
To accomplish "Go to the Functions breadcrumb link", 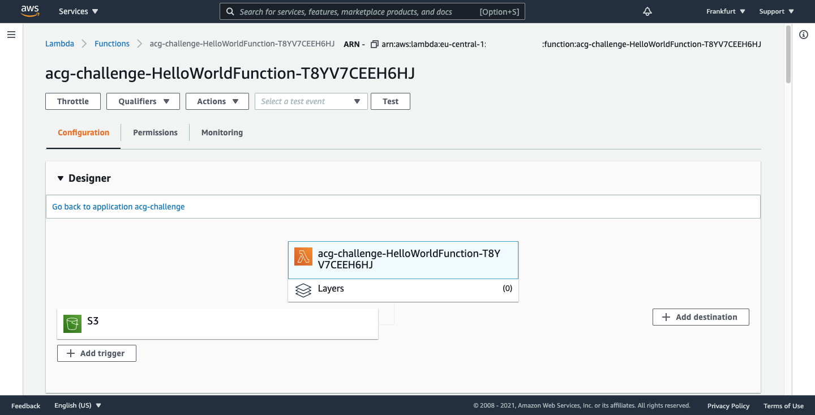I will tap(112, 44).
